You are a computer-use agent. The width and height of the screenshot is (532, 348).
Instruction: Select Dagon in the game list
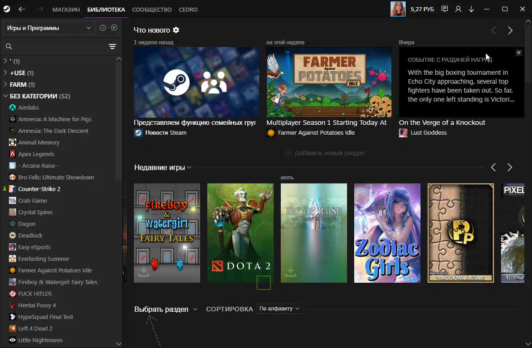(26, 224)
